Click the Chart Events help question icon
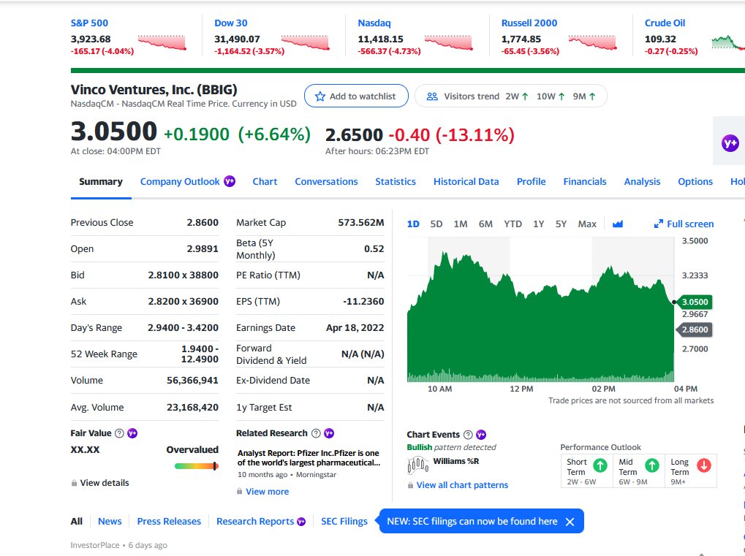Image resolution: width=745 pixels, height=556 pixels. (468, 435)
